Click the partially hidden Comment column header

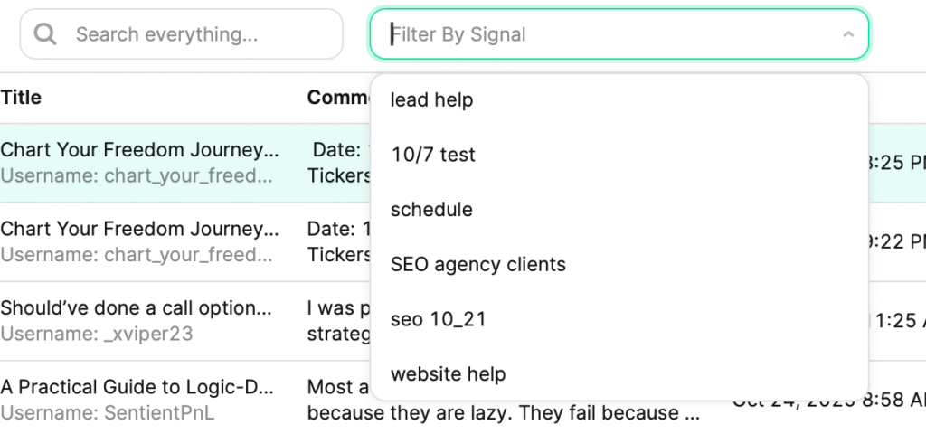tap(338, 98)
